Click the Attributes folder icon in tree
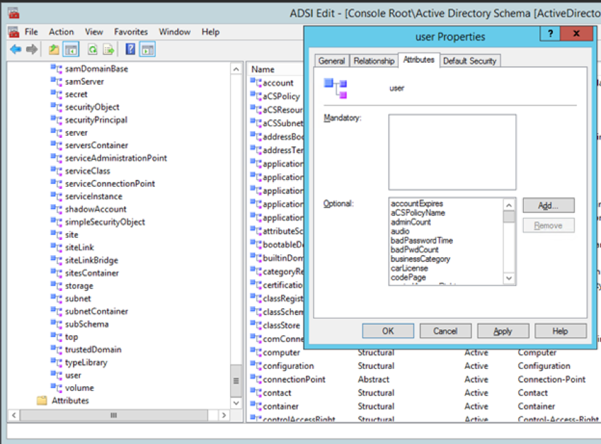The height and width of the screenshot is (444, 601). tap(42, 401)
